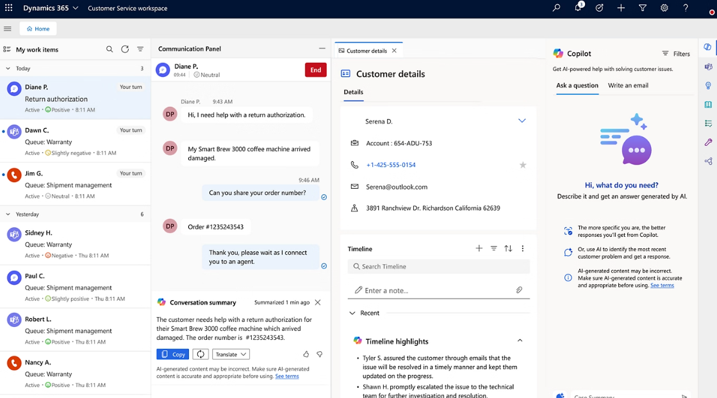The width and height of the screenshot is (717, 398).
Task: Open knowledge search book icon
Action: (708, 104)
